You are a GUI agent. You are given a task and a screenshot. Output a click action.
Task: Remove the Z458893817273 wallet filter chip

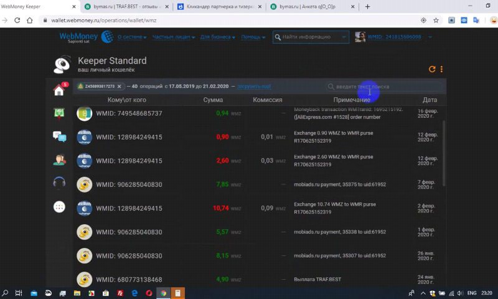[x=119, y=87]
